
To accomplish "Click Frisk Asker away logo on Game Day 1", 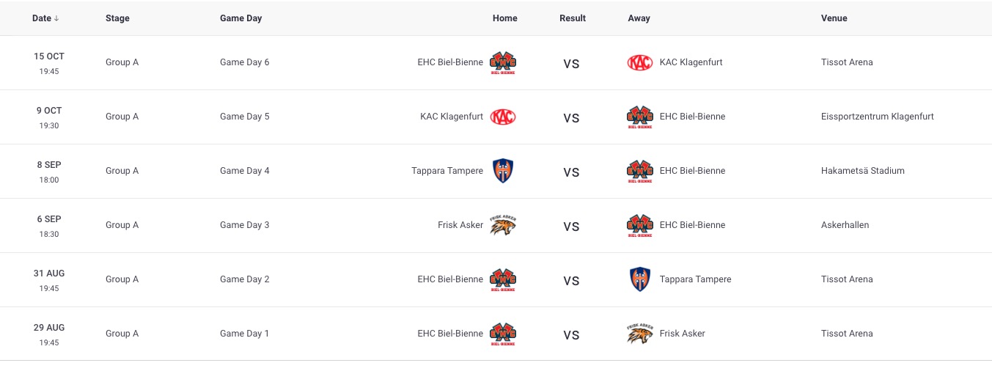I will point(640,333).
